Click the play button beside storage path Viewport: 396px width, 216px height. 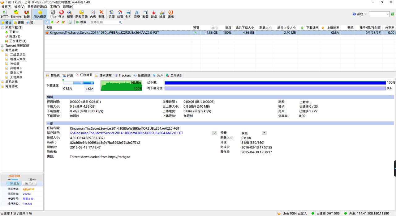[214, 133]
